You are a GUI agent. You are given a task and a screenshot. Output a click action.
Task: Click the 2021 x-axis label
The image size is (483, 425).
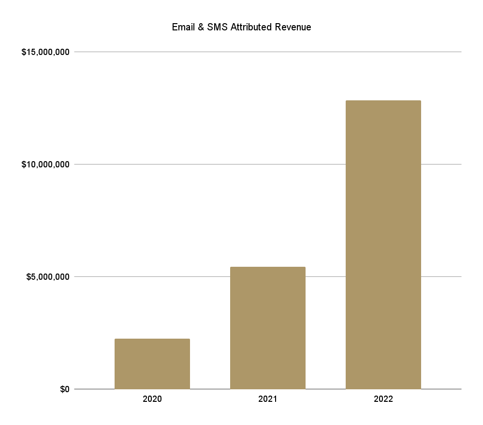tap(268, 399)
